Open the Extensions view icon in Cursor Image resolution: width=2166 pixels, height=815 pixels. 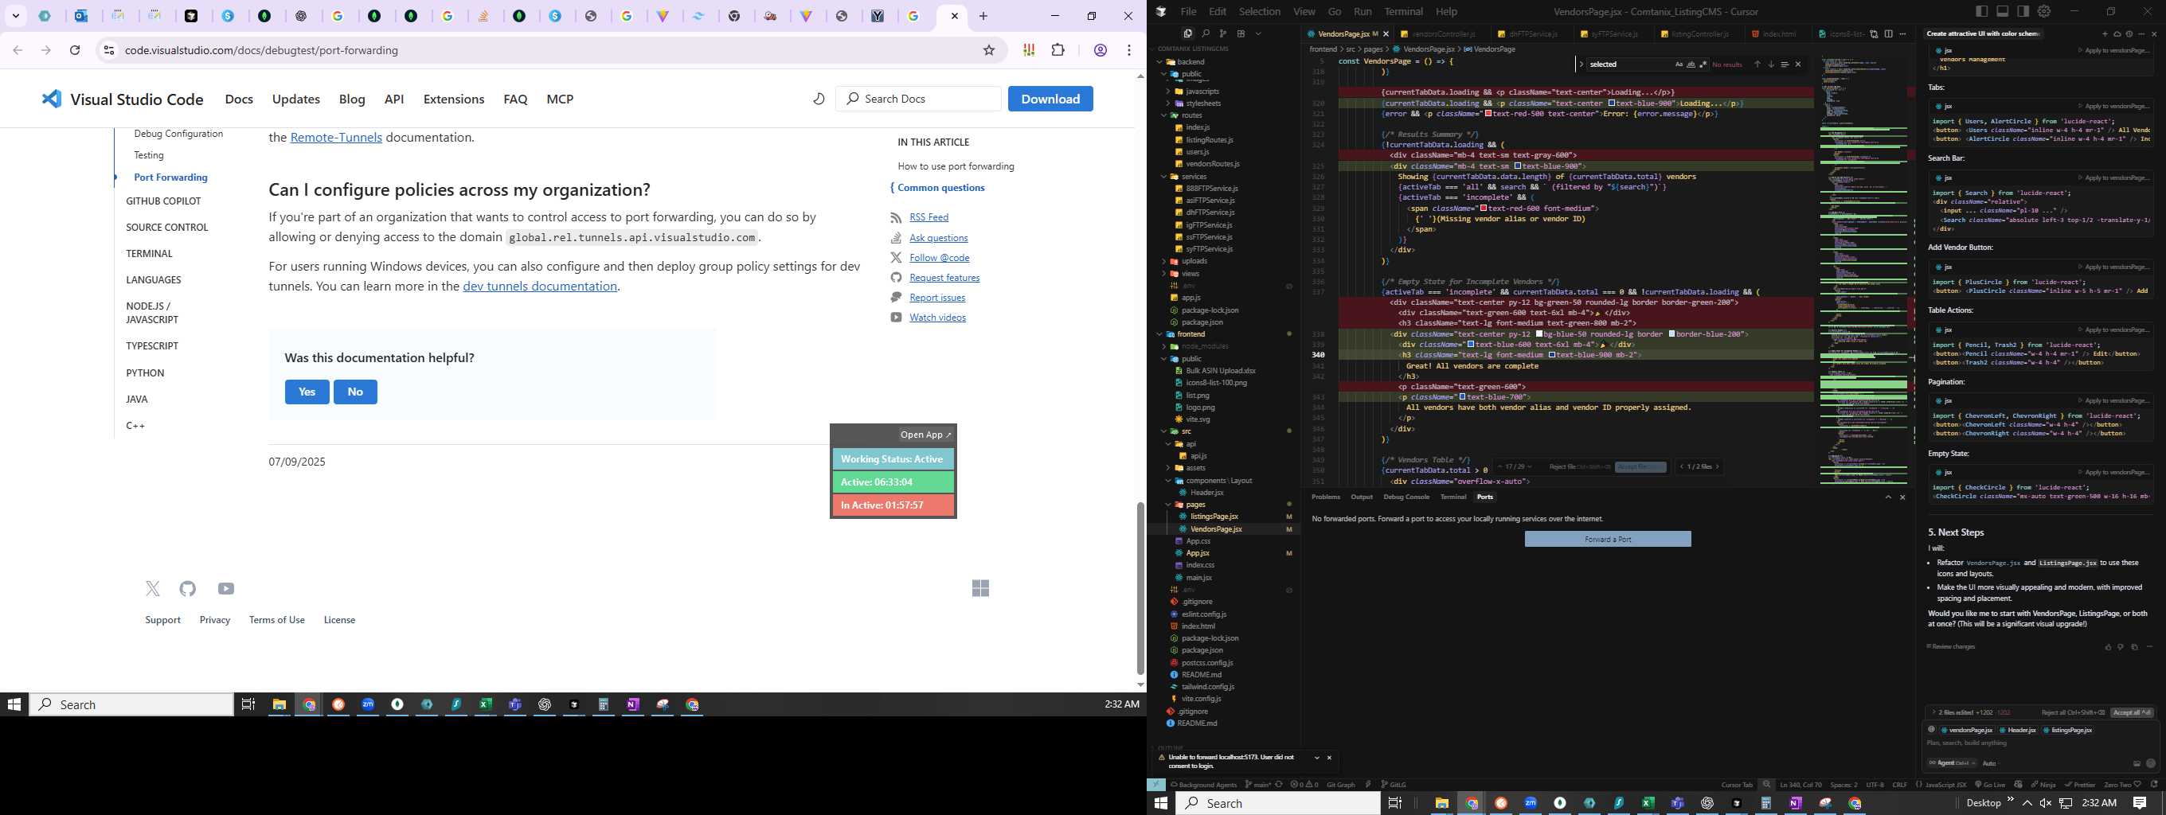1241,33
